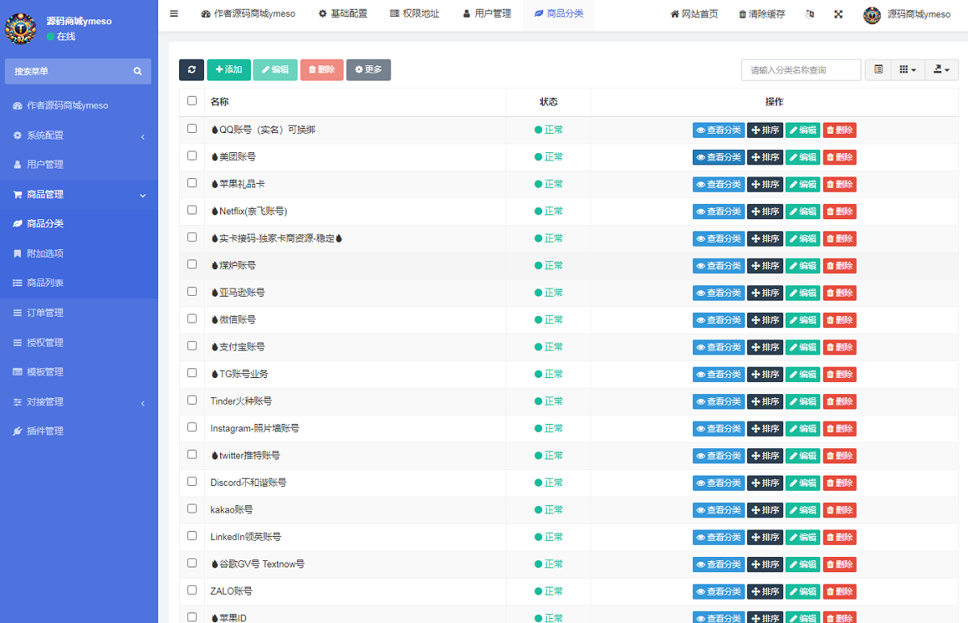Click the user avatar in the top right

pyautogui.click(x=872, y=15)
